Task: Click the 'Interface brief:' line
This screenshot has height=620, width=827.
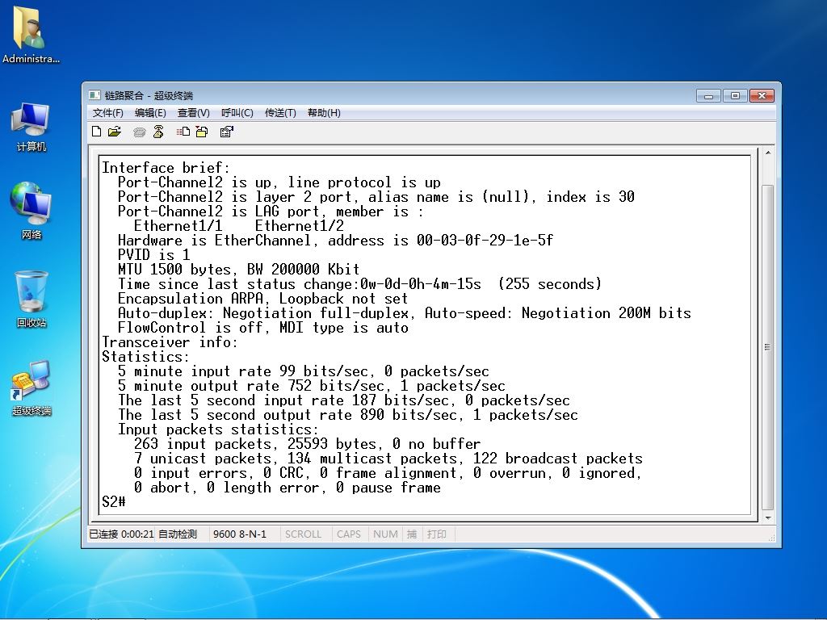Action: tap(166, 168)
